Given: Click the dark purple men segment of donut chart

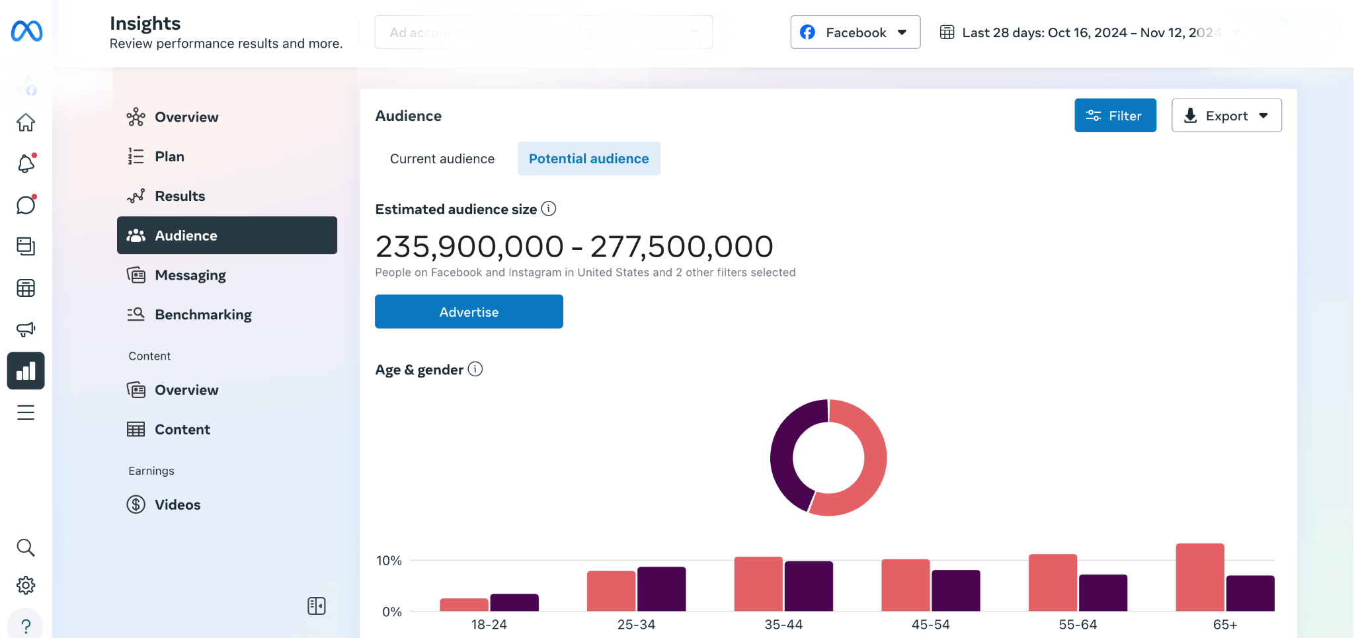Looking at the screenshot, I should 783,450.
